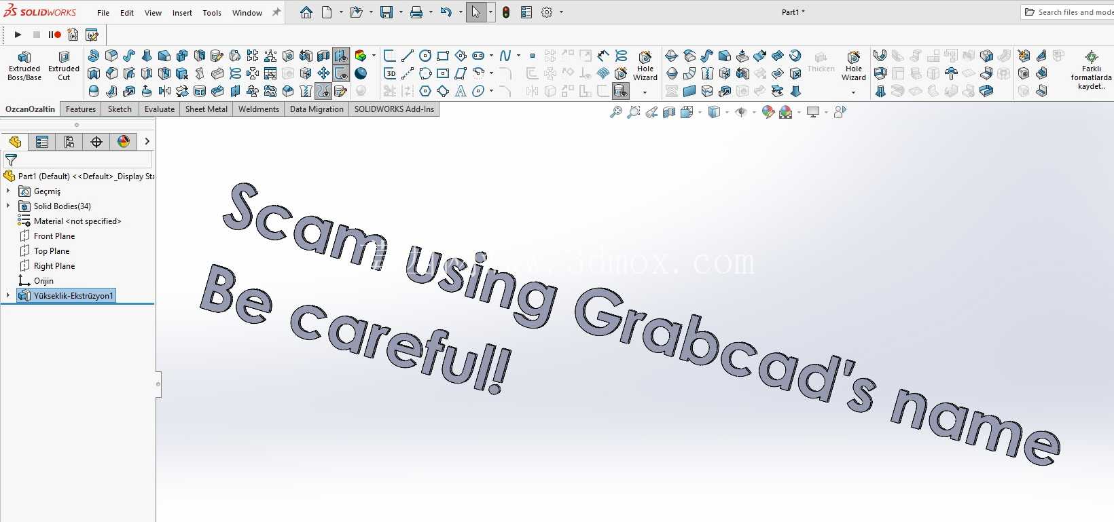This screenshot has height=522, width=1114.
Task: Open the Save dropdown arrow
Action: [x=401, y=12]
